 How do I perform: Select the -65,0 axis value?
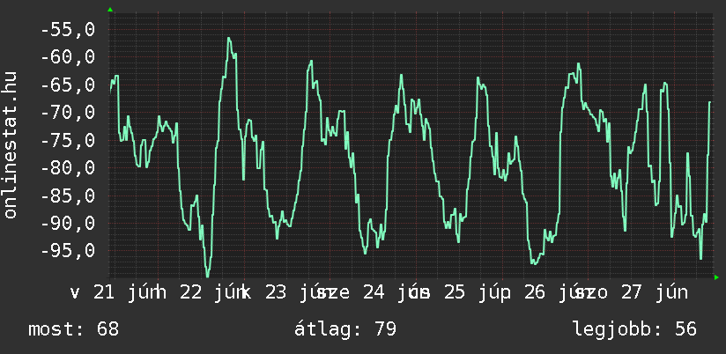coord(68,85)
